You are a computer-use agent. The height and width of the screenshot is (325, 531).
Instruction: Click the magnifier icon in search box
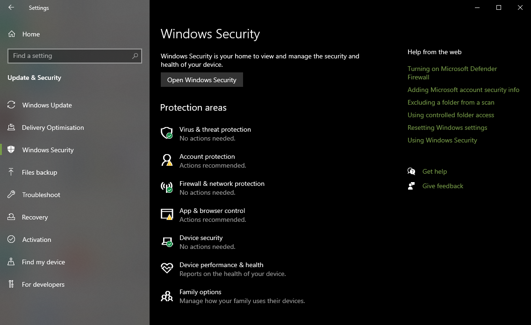135,56
